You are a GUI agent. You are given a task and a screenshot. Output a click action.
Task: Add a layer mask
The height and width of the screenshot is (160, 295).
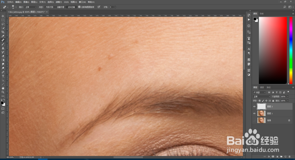273,157
